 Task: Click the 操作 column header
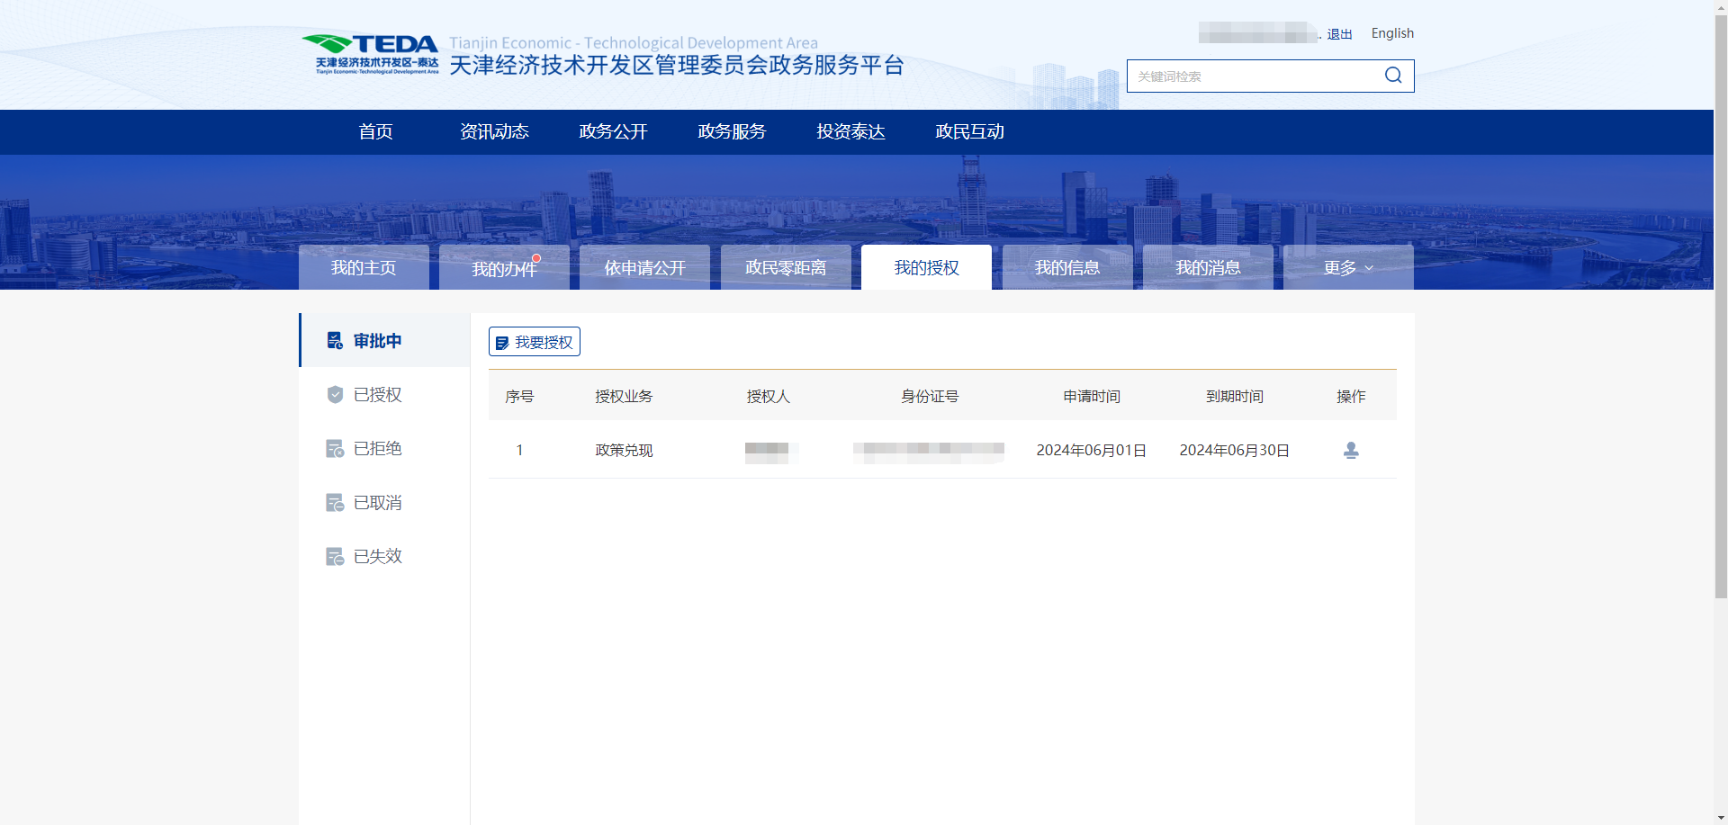tap(1351, 396)
